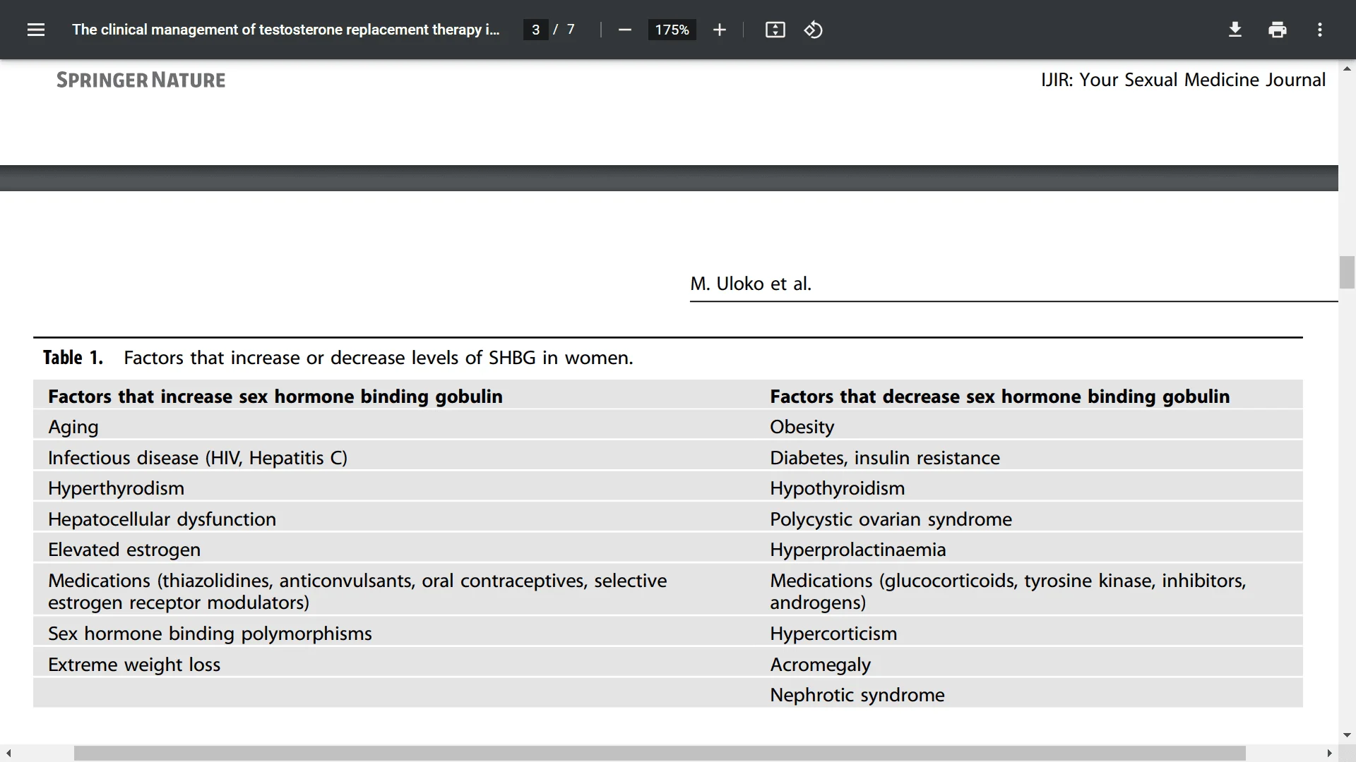This screenshot has width=1356, height=762.
Task: Click the Hypercorticism cell
Action: 833,634
